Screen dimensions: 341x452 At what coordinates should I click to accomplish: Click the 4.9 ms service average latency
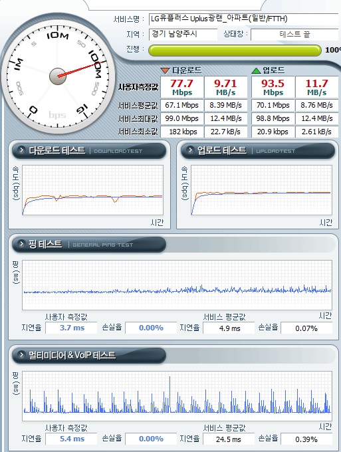pos(229,328)
